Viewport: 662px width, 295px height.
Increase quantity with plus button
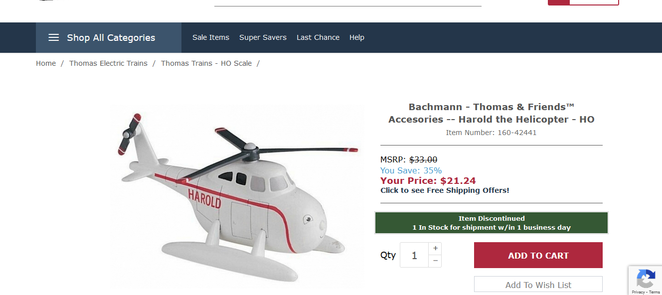coord(435,248)
